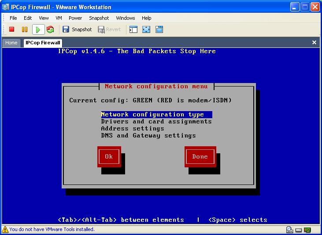Select Drivers and card assignments entry
Viewport: 322px width, 235px height.
tap(156, 122)
